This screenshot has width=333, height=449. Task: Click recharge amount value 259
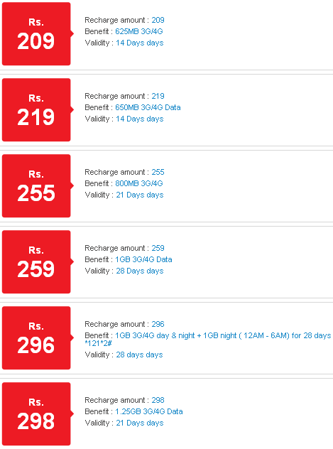pyautogui.click(x=158, y=248)
